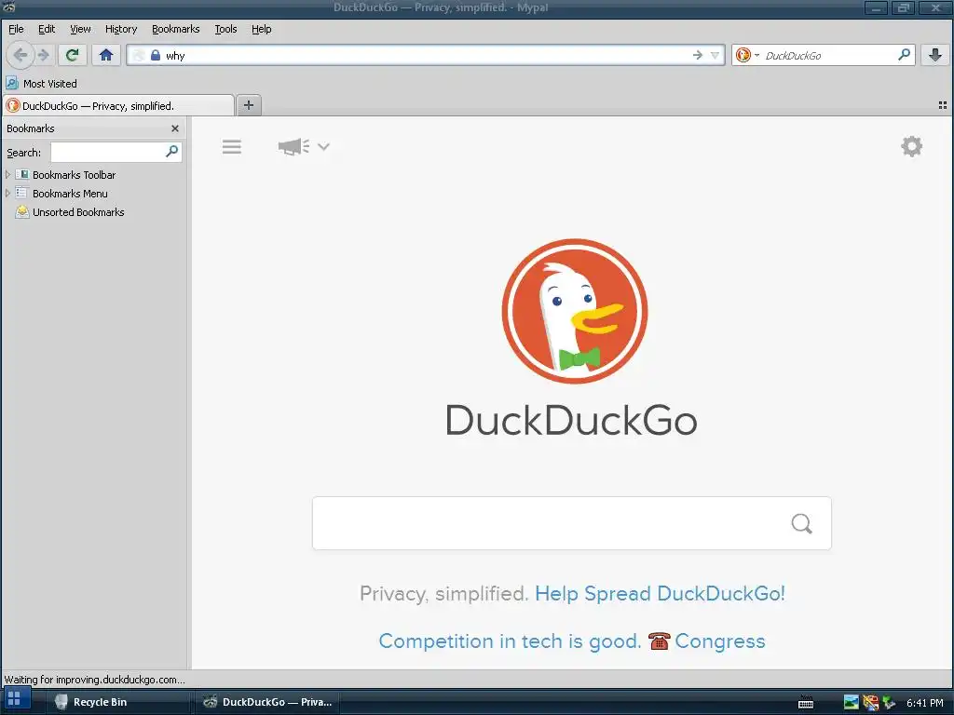
Task: Open the Tools menu
Action: [225, 29]
